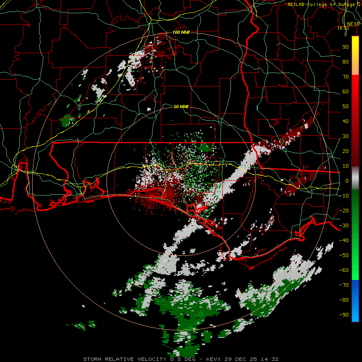This screenshot has width=362, height=362.
Task: Click the blue segment at scale bottom
Action: [x=355, y=301]
